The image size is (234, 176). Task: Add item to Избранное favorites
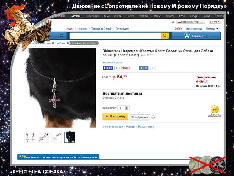coord(139,117)
